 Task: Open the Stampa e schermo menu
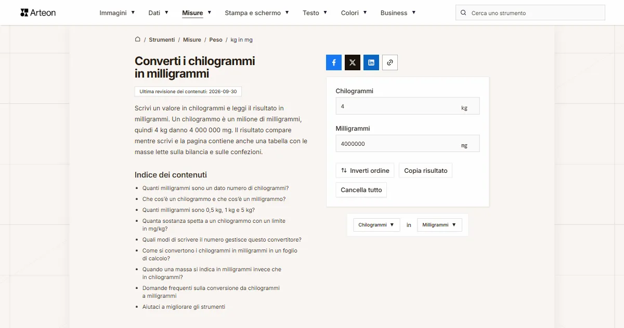click(x=257, y=12)
